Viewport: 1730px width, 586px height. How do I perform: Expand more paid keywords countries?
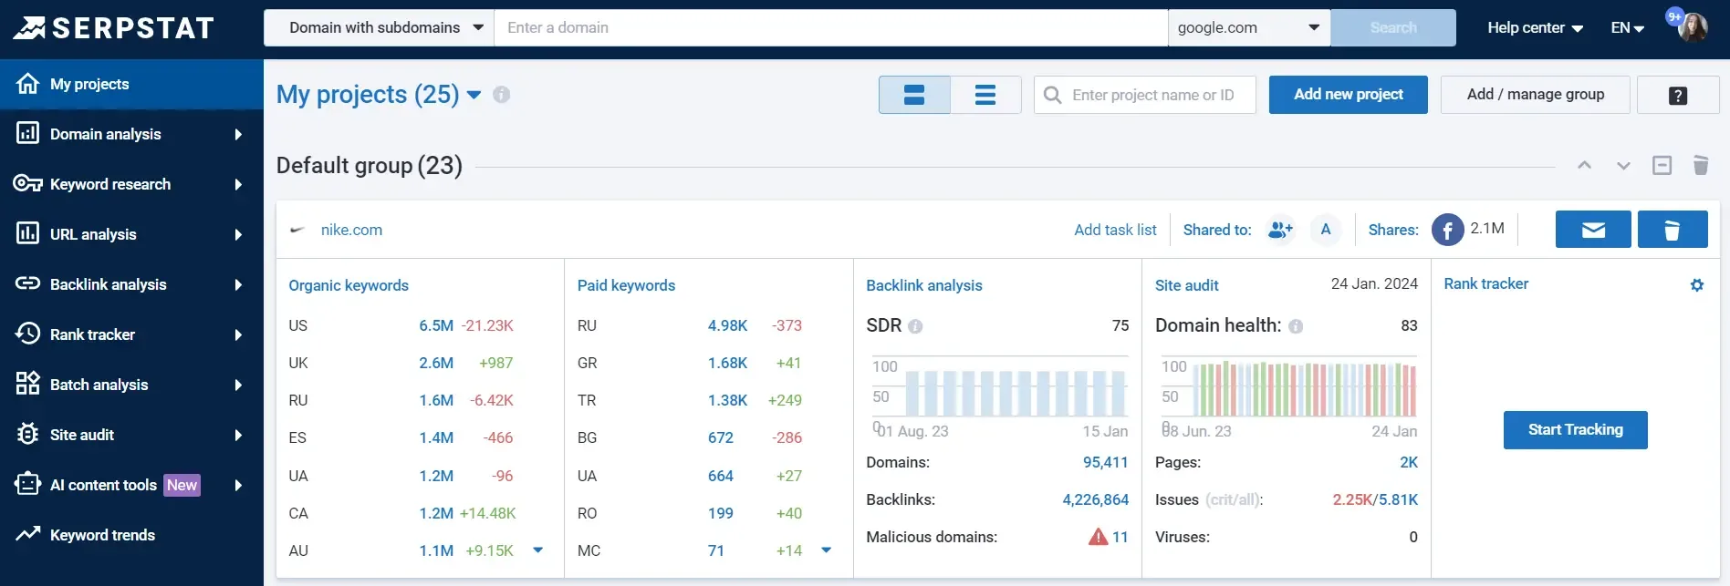827,550
